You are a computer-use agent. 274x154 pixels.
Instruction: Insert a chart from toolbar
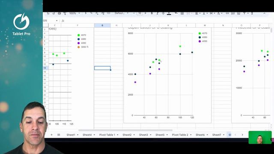point(239,13)
